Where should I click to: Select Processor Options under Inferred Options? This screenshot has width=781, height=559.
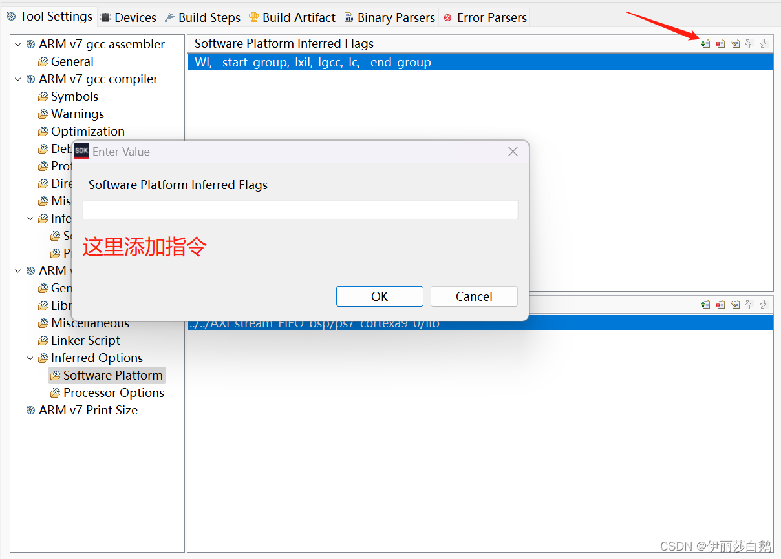click(x=114, y=392)
